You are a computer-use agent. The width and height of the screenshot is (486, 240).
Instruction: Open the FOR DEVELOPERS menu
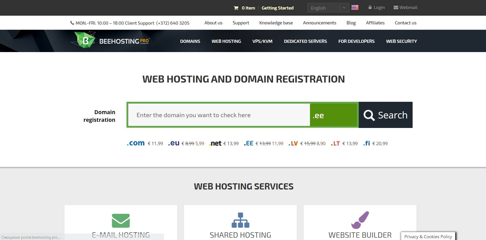tap(356, 41)
